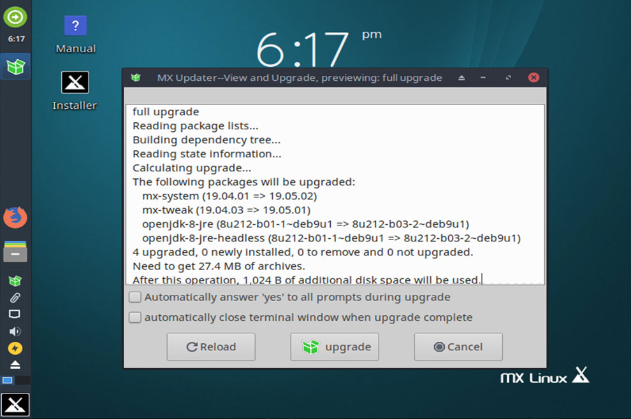This screenshot has height=419, width=631.
Task: Switch workspace using the pager
Action: point(15,380)
